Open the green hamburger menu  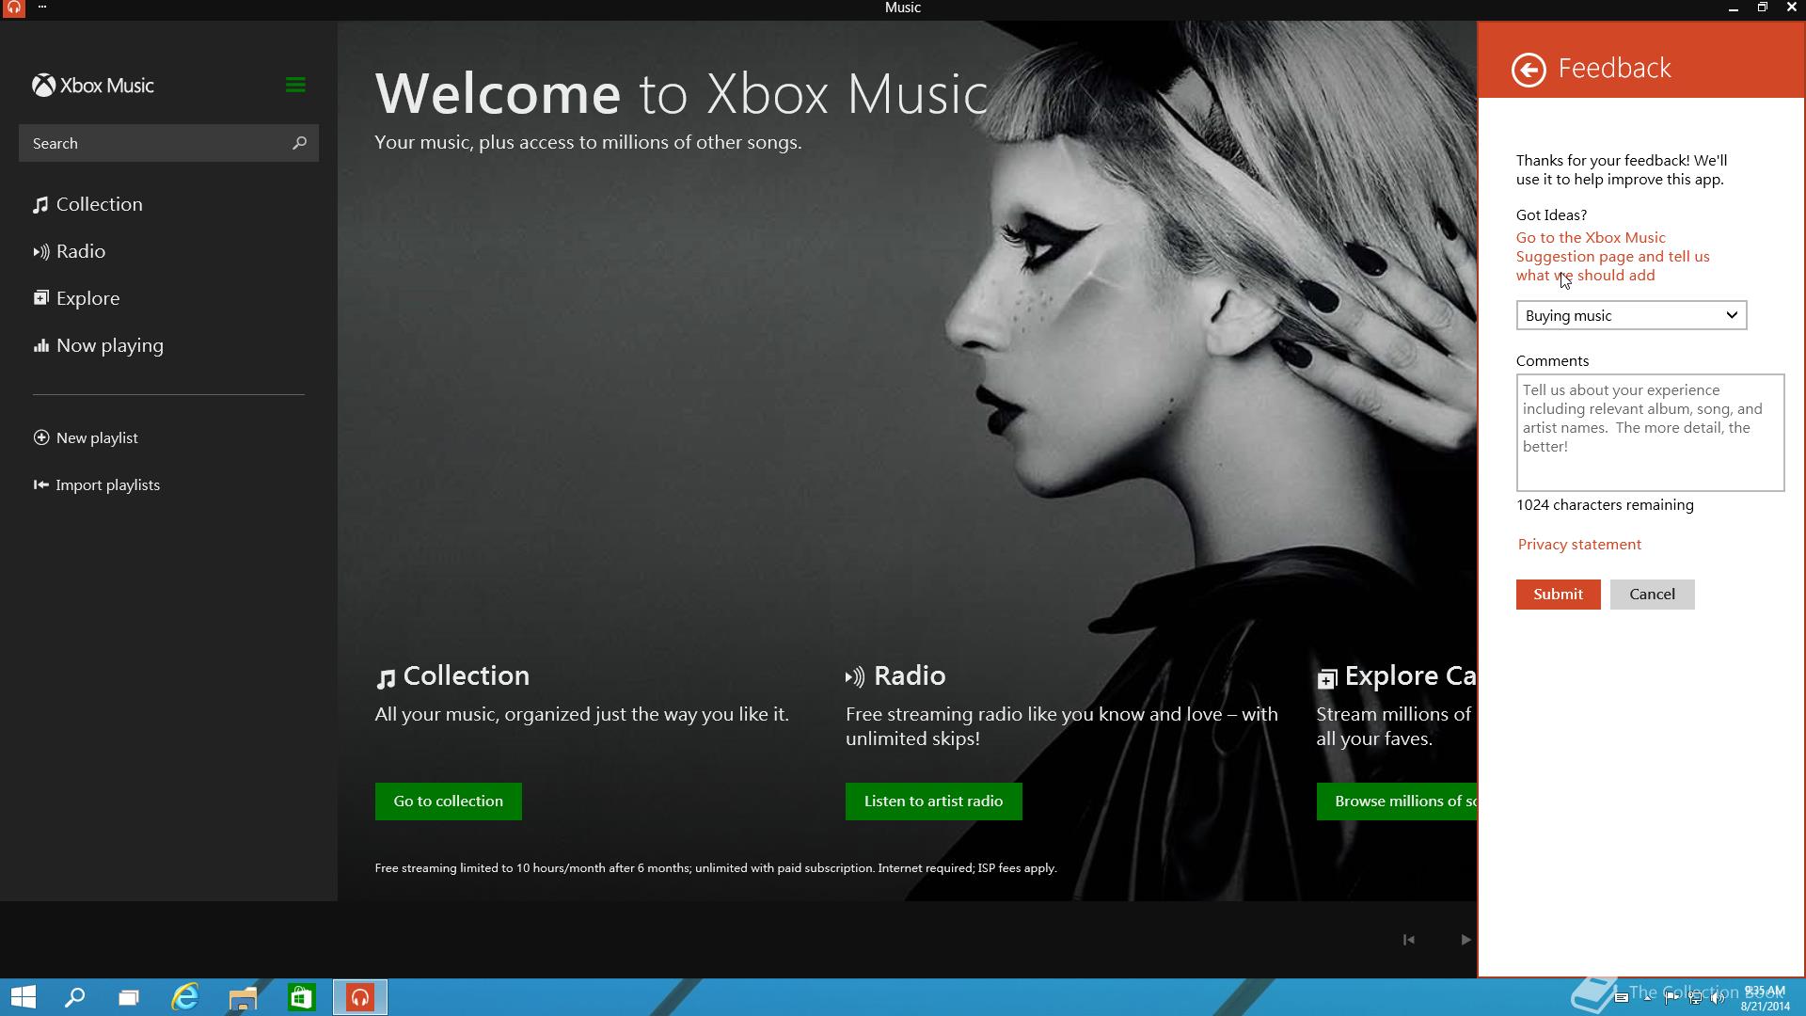click(295, 85)
